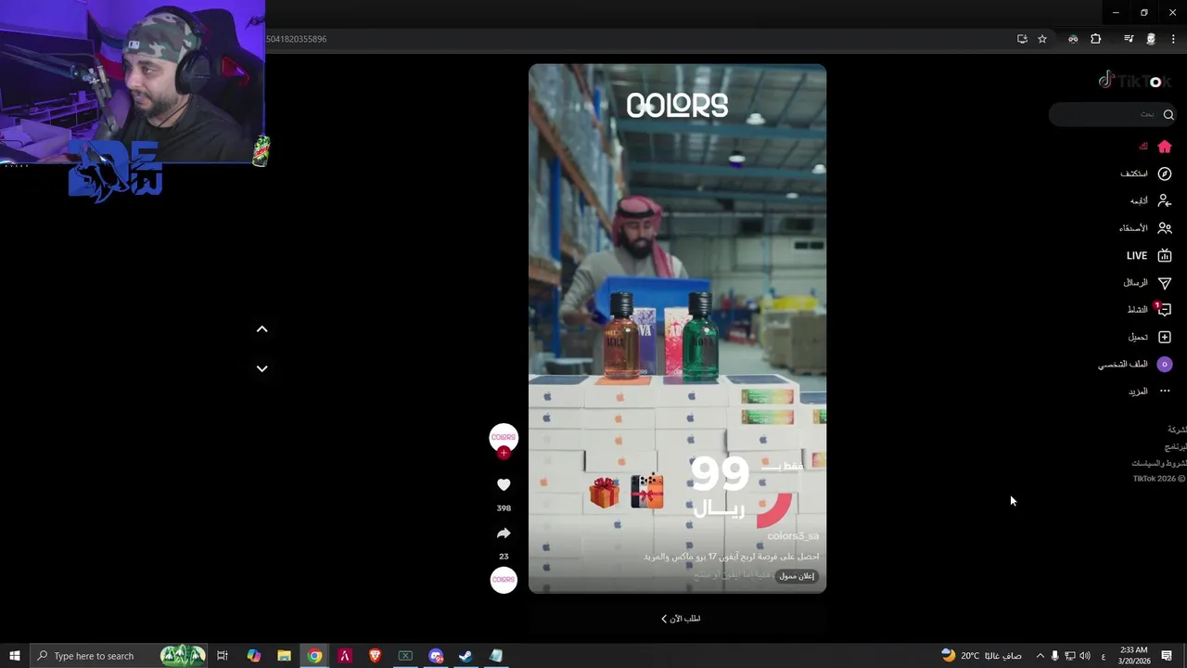Screen dimensions: 1187x668
Task: Open Chrome three-dot menu
Action: pos(1174,39)
